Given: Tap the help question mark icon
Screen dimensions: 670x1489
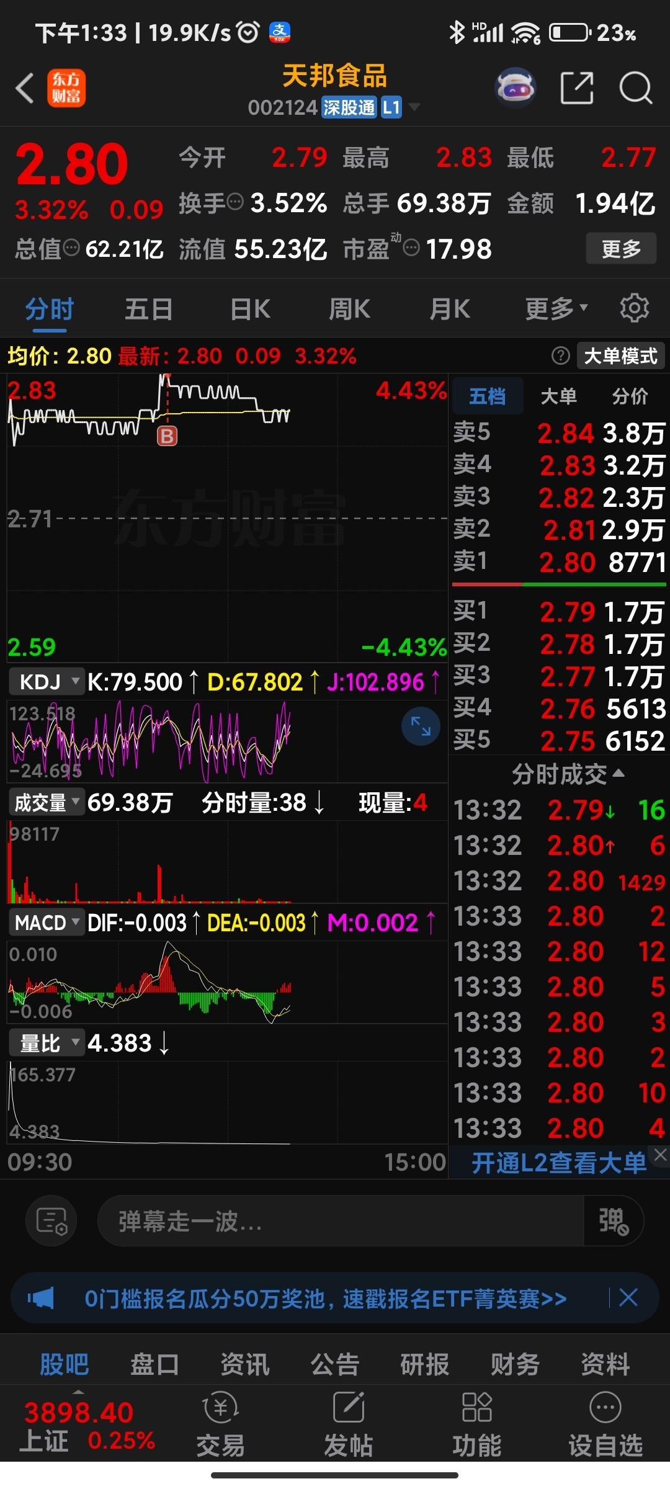Looking at the screenshot, I should [560, 355].
